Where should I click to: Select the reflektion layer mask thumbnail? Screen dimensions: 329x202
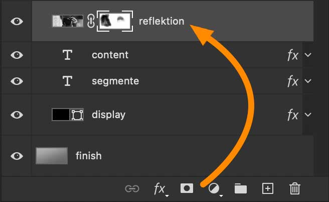[115, 21]
